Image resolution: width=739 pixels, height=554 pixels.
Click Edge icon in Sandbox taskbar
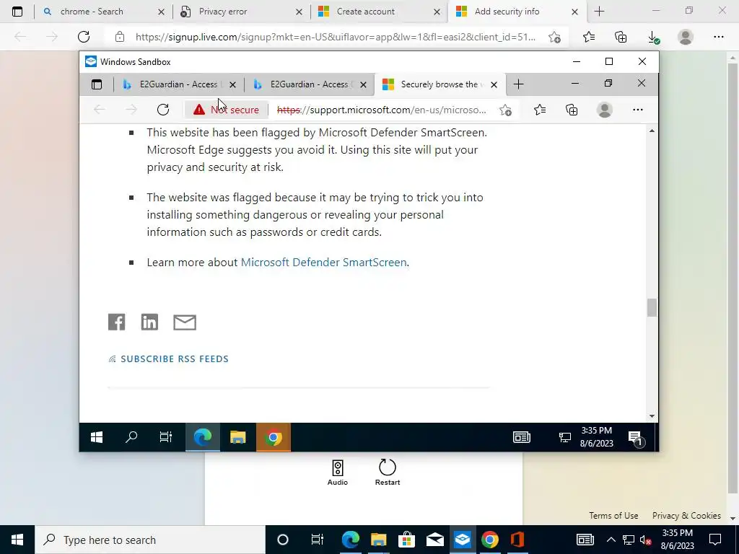(x=203, y=438)
